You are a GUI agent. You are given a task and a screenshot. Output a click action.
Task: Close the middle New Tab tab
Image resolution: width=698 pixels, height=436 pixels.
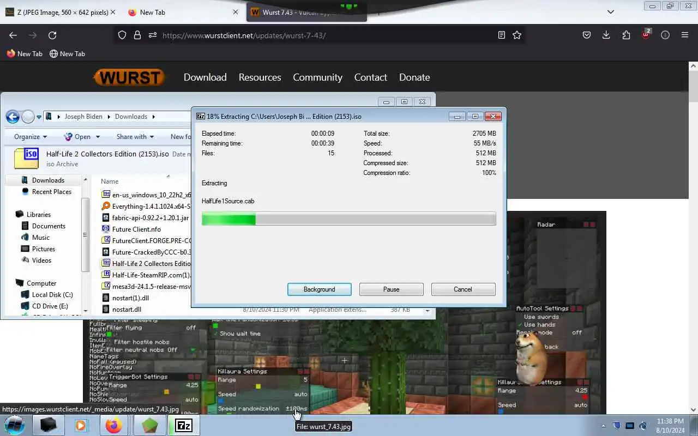[x=236, y=12]
